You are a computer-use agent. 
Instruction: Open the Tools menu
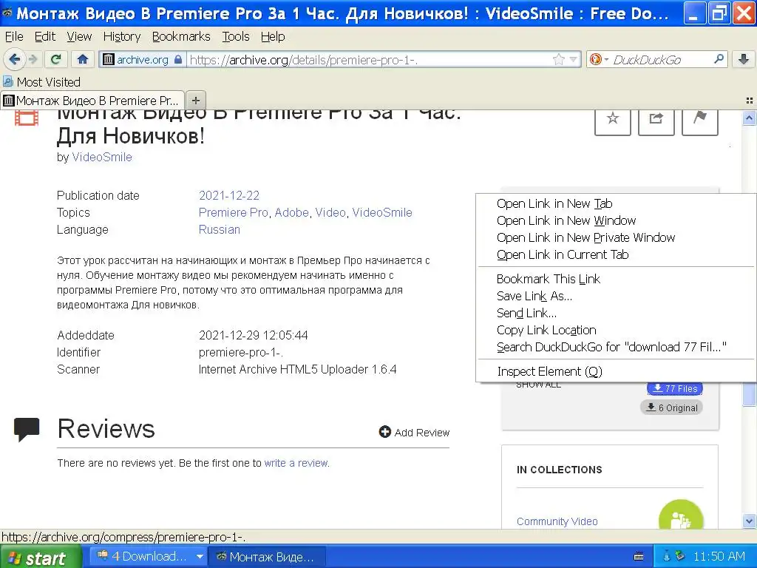[x=236, y=37]
